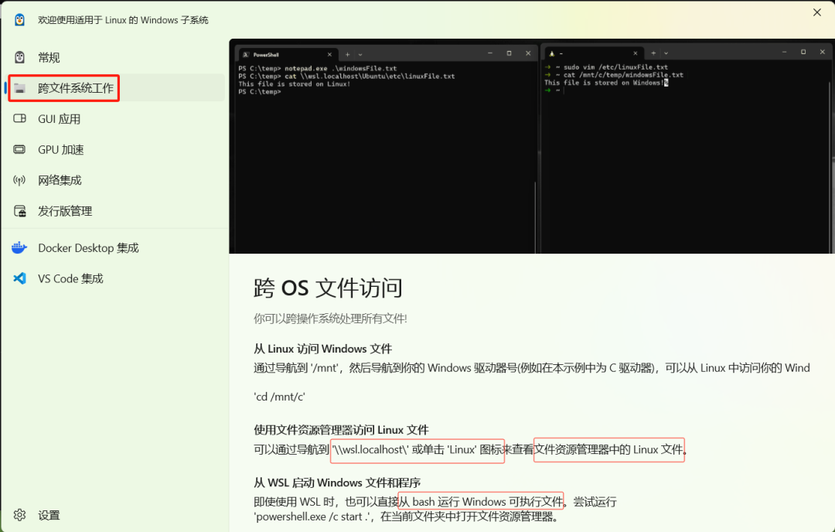Click the Linux terminal screenshot on right
835x532 pixels.
(x=685, y=149)
